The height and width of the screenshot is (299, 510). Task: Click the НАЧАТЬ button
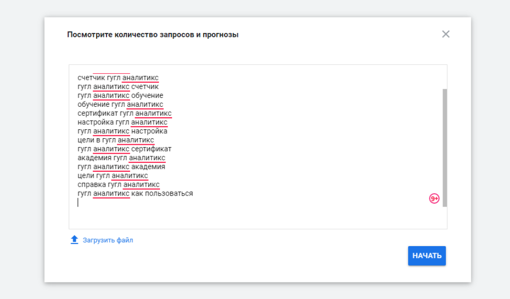tap(426, 256)
